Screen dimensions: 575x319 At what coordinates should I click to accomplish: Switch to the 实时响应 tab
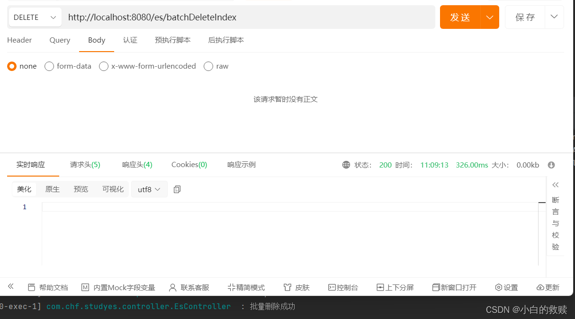click(31, 165)
